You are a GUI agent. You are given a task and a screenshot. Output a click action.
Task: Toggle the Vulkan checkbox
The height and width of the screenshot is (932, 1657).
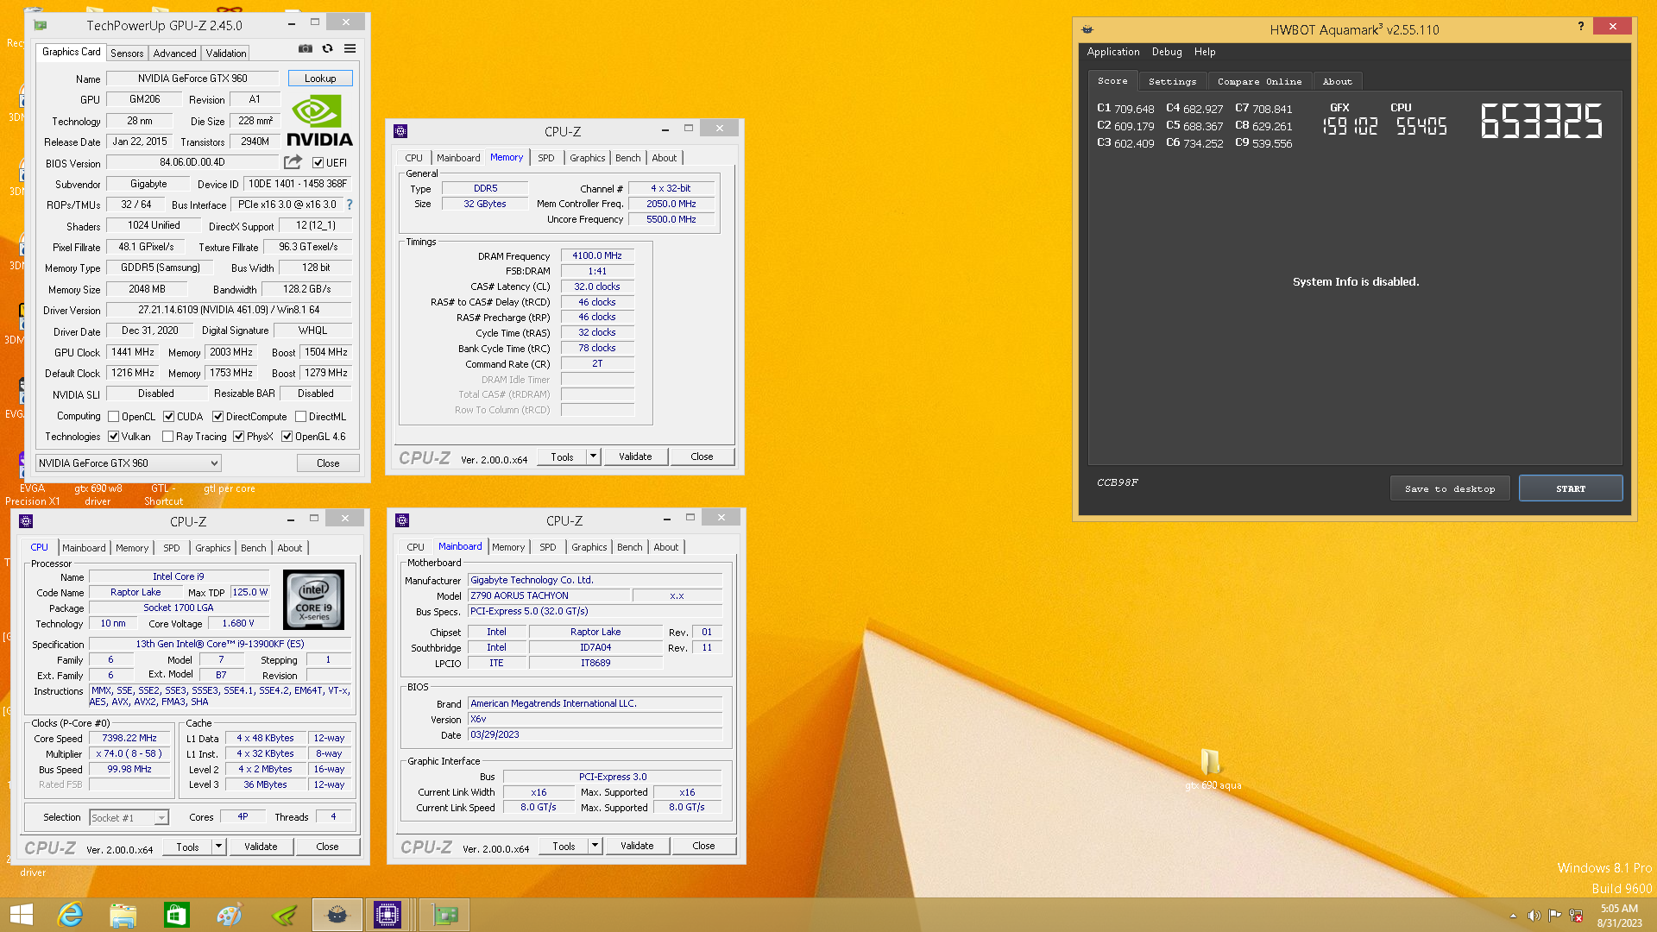click(x=113, y=437)
